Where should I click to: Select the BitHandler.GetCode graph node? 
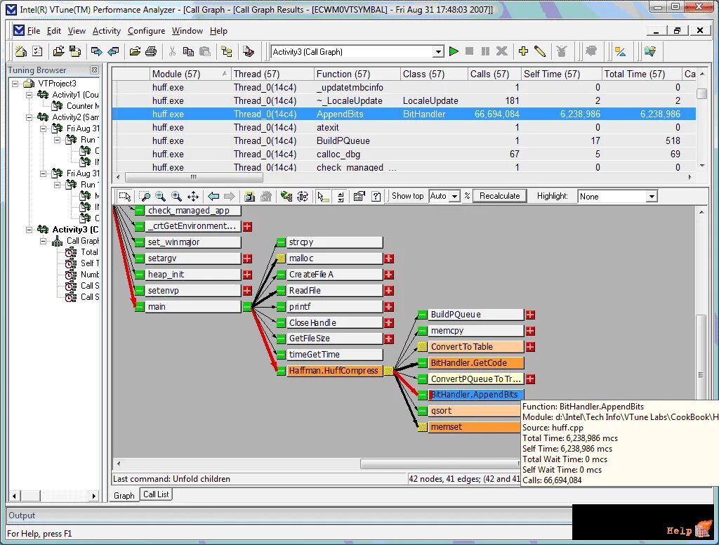(x=475, y=363)
